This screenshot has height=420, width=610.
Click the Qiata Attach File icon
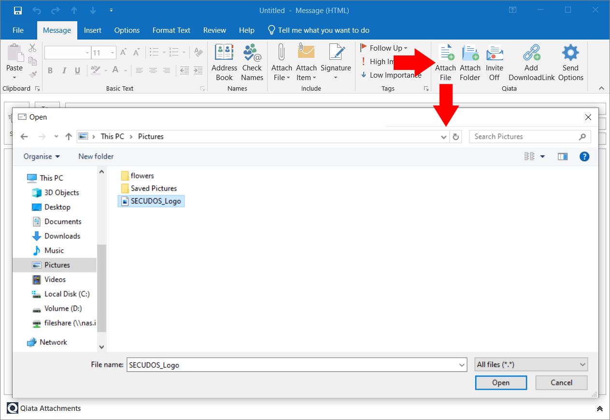[x=445, y=62]
